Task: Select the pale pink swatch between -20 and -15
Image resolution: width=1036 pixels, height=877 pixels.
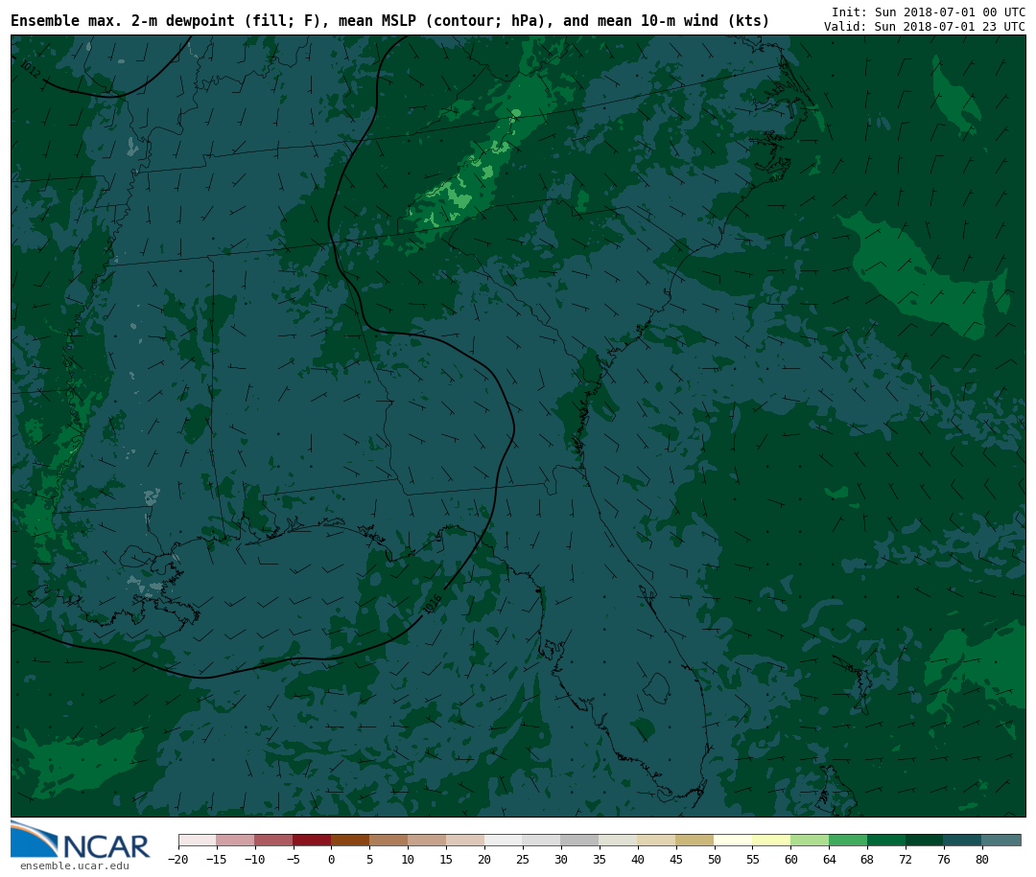Action: (197, 841)
